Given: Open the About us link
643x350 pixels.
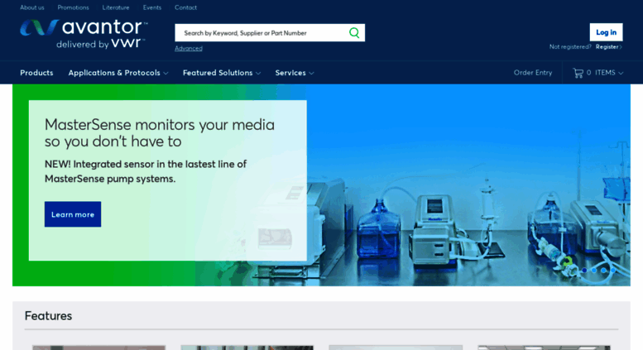Looking at the screenshot, I should click(x=32, y=7).
